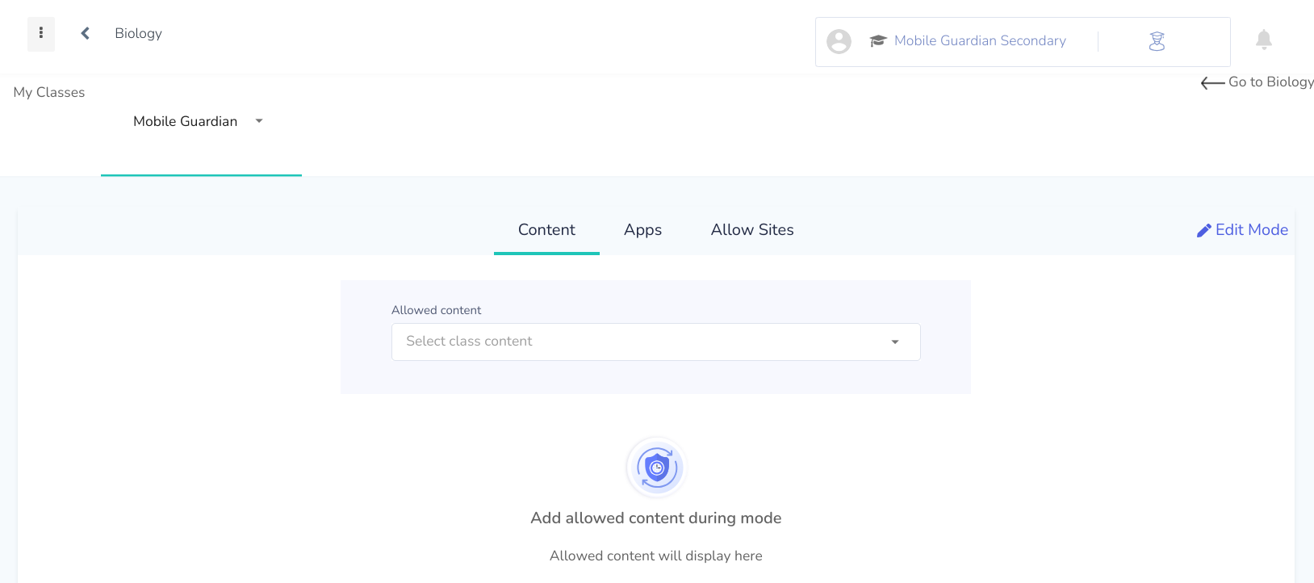Click the shield icon above allowed content message

[656, 468]
